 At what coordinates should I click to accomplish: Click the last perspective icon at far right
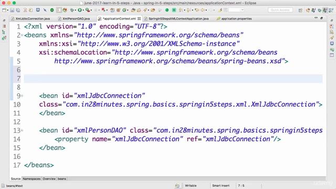[331, 10]
